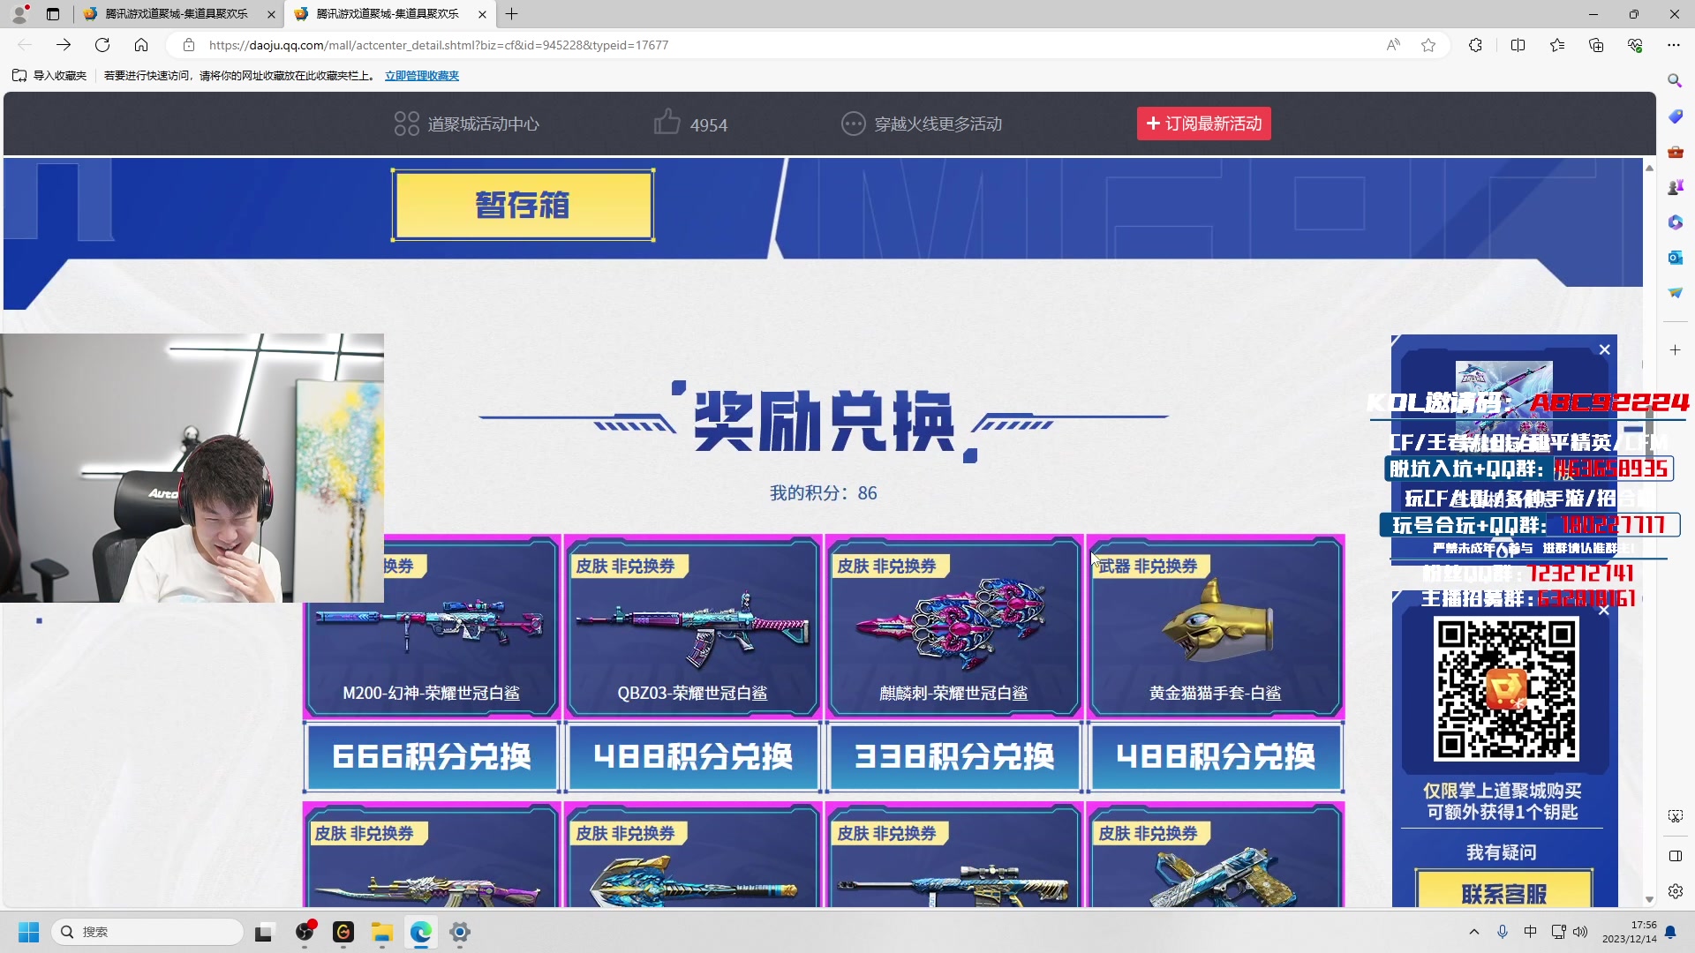This screenshot has height=953, width=1695.
Task: Open sidebar Tools briefcase icon
Action: [x=1675, y=152]
